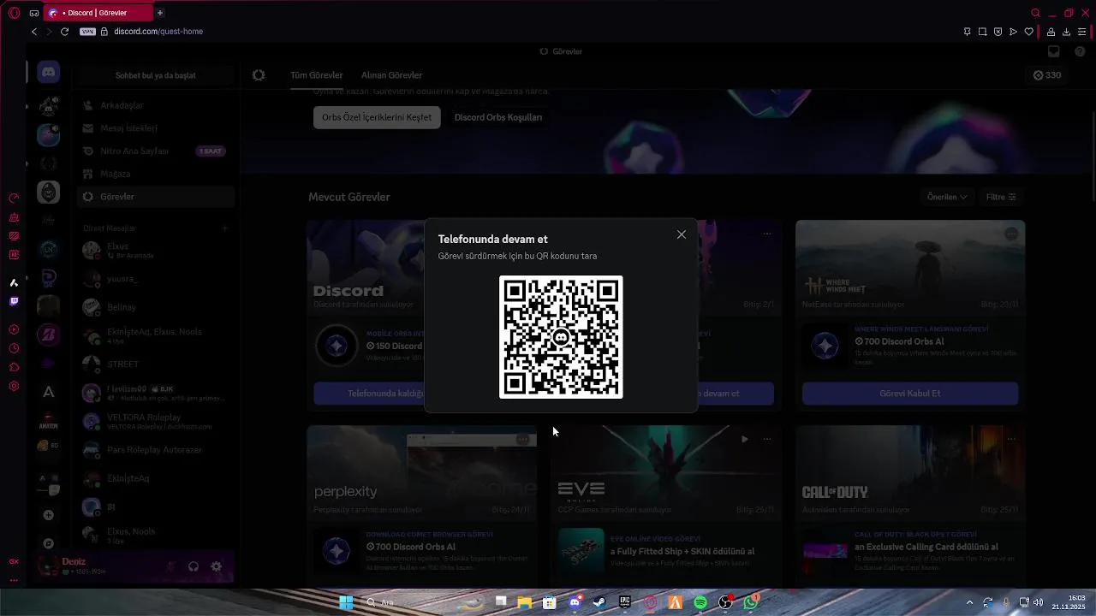1096x616 pixels.
Task: View the 330 Orbs balance
Action: pos(1047,75)
